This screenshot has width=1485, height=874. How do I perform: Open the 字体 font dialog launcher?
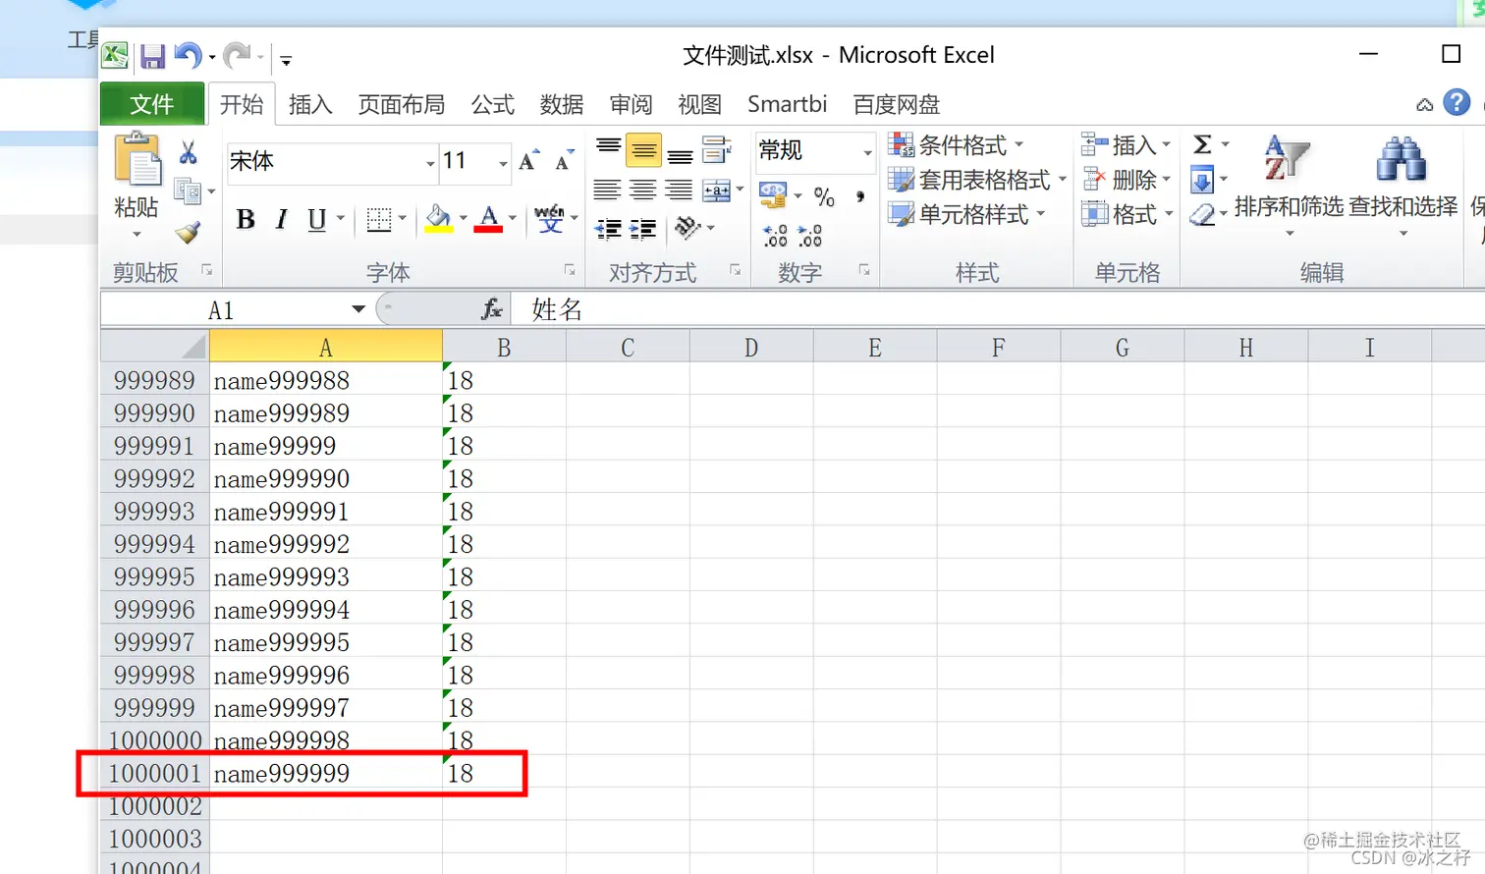pyautogui.click(x=570, y=269)
